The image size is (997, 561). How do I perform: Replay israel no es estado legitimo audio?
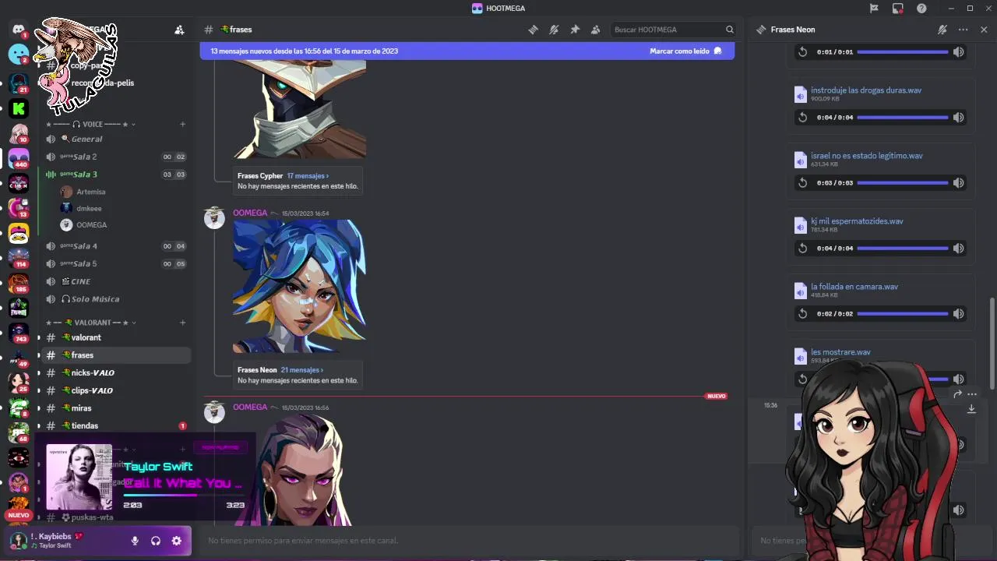point(802,183)
